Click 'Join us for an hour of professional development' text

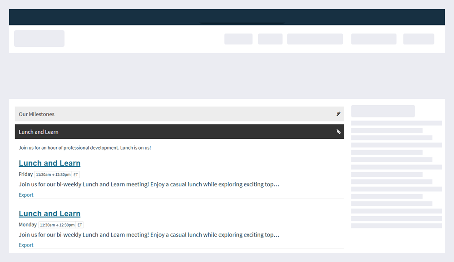(85, 147)
